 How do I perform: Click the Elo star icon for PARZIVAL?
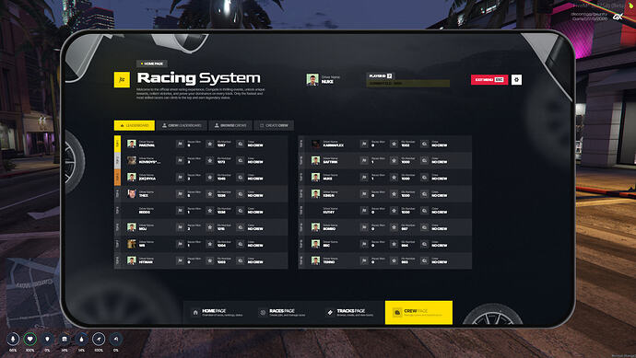click(210, 144)
